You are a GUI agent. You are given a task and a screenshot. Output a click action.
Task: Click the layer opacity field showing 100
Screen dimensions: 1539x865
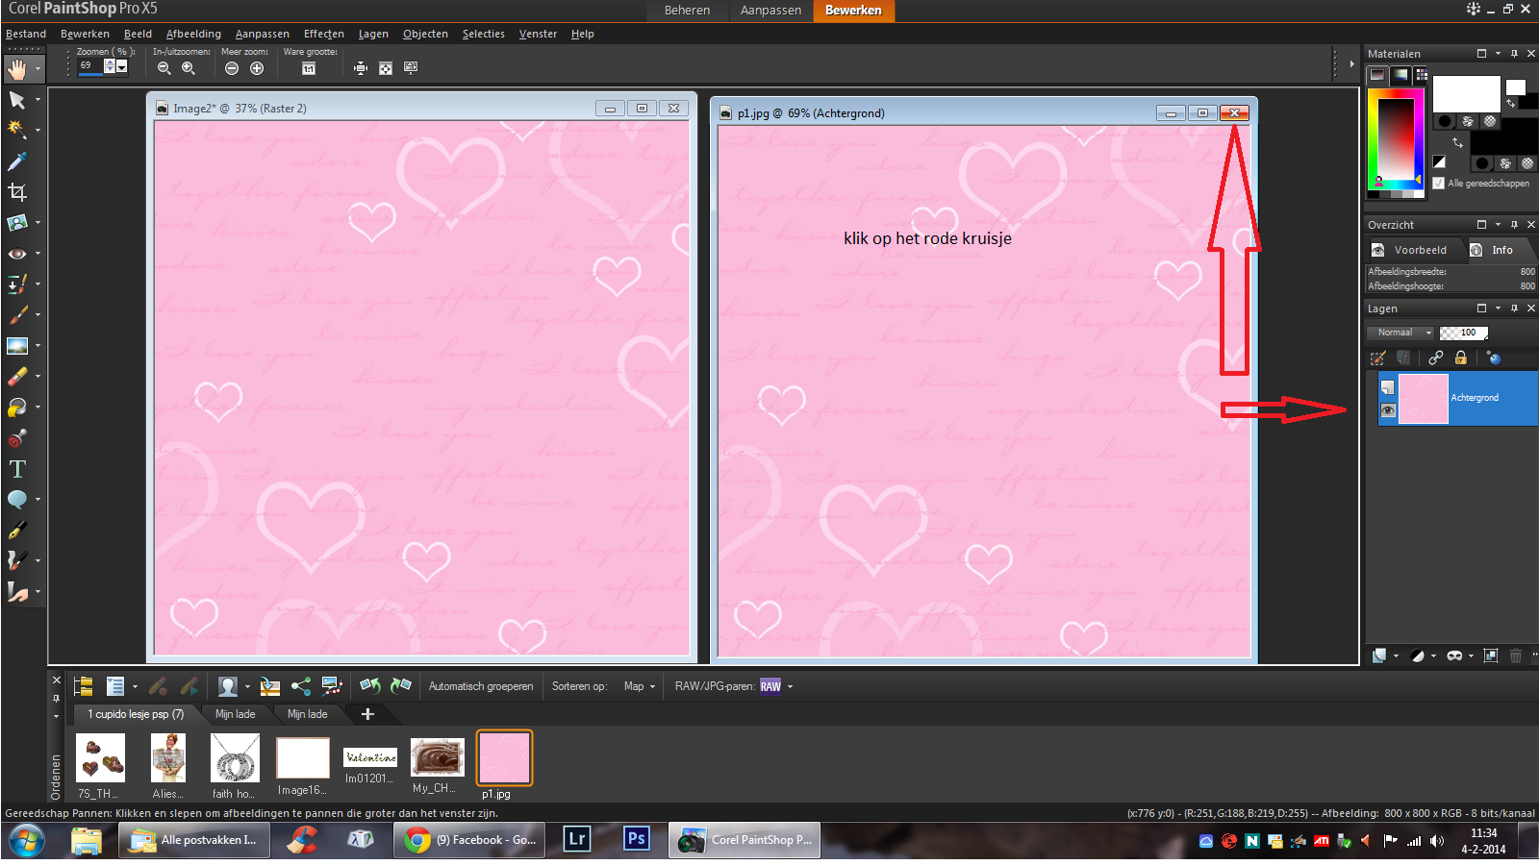1464,333
